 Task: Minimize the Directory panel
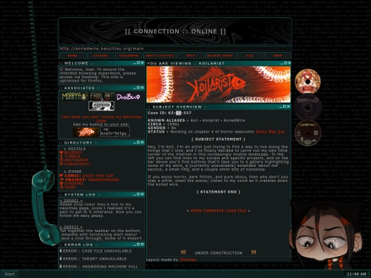click(135, 143)
